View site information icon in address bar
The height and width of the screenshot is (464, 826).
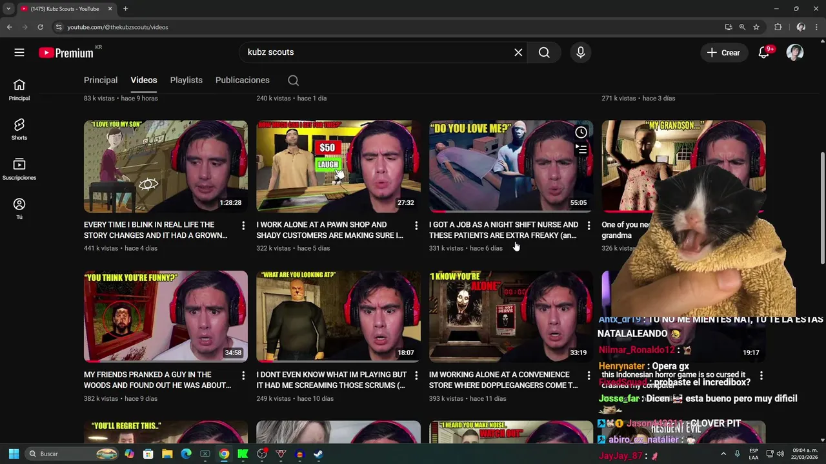(59, 27)
